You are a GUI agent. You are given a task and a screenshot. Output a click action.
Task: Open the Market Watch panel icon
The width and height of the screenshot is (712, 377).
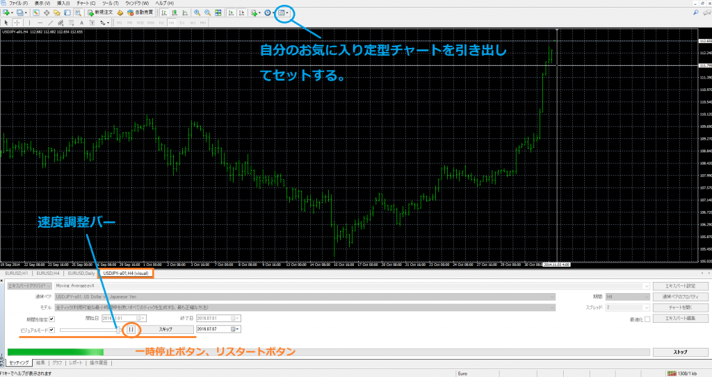click(36, 12)
